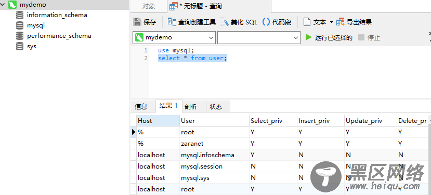
Task: Click the Update_priv column header
Action: (x=371, y=121)
